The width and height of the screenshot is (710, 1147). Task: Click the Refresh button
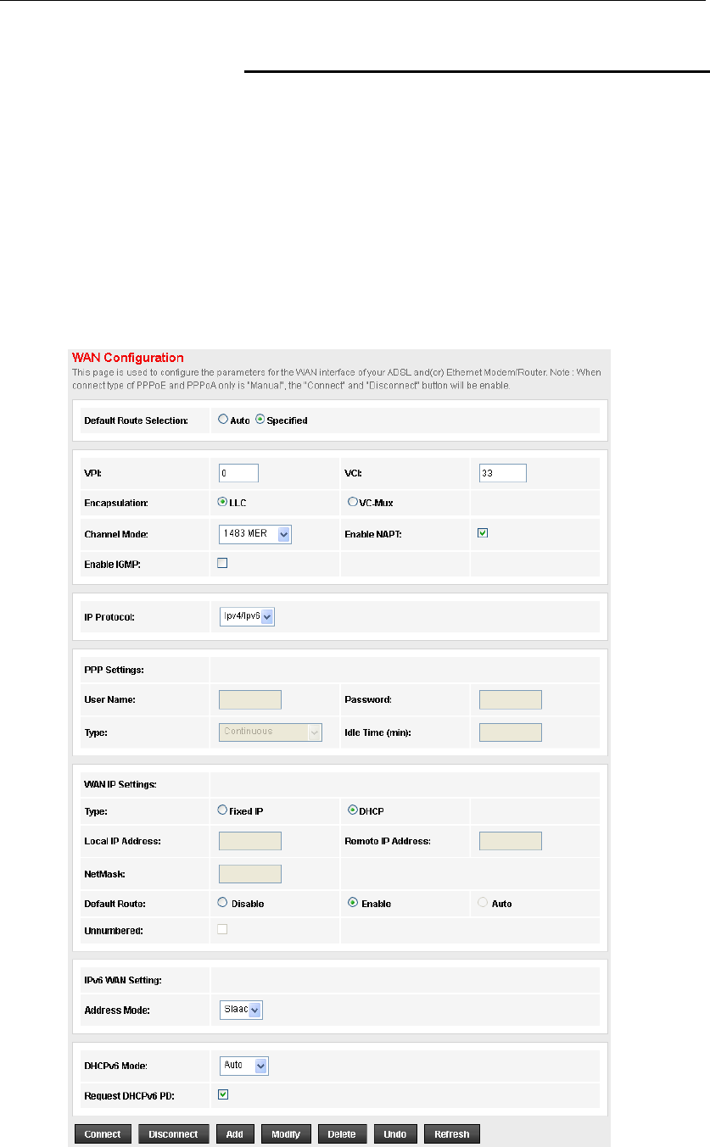click(x=452, y=1134)
